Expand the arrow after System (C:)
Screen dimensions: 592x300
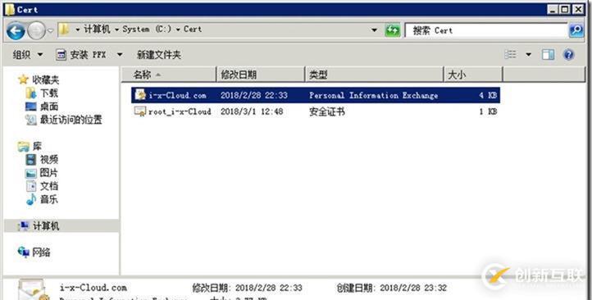tap(177, 30)
